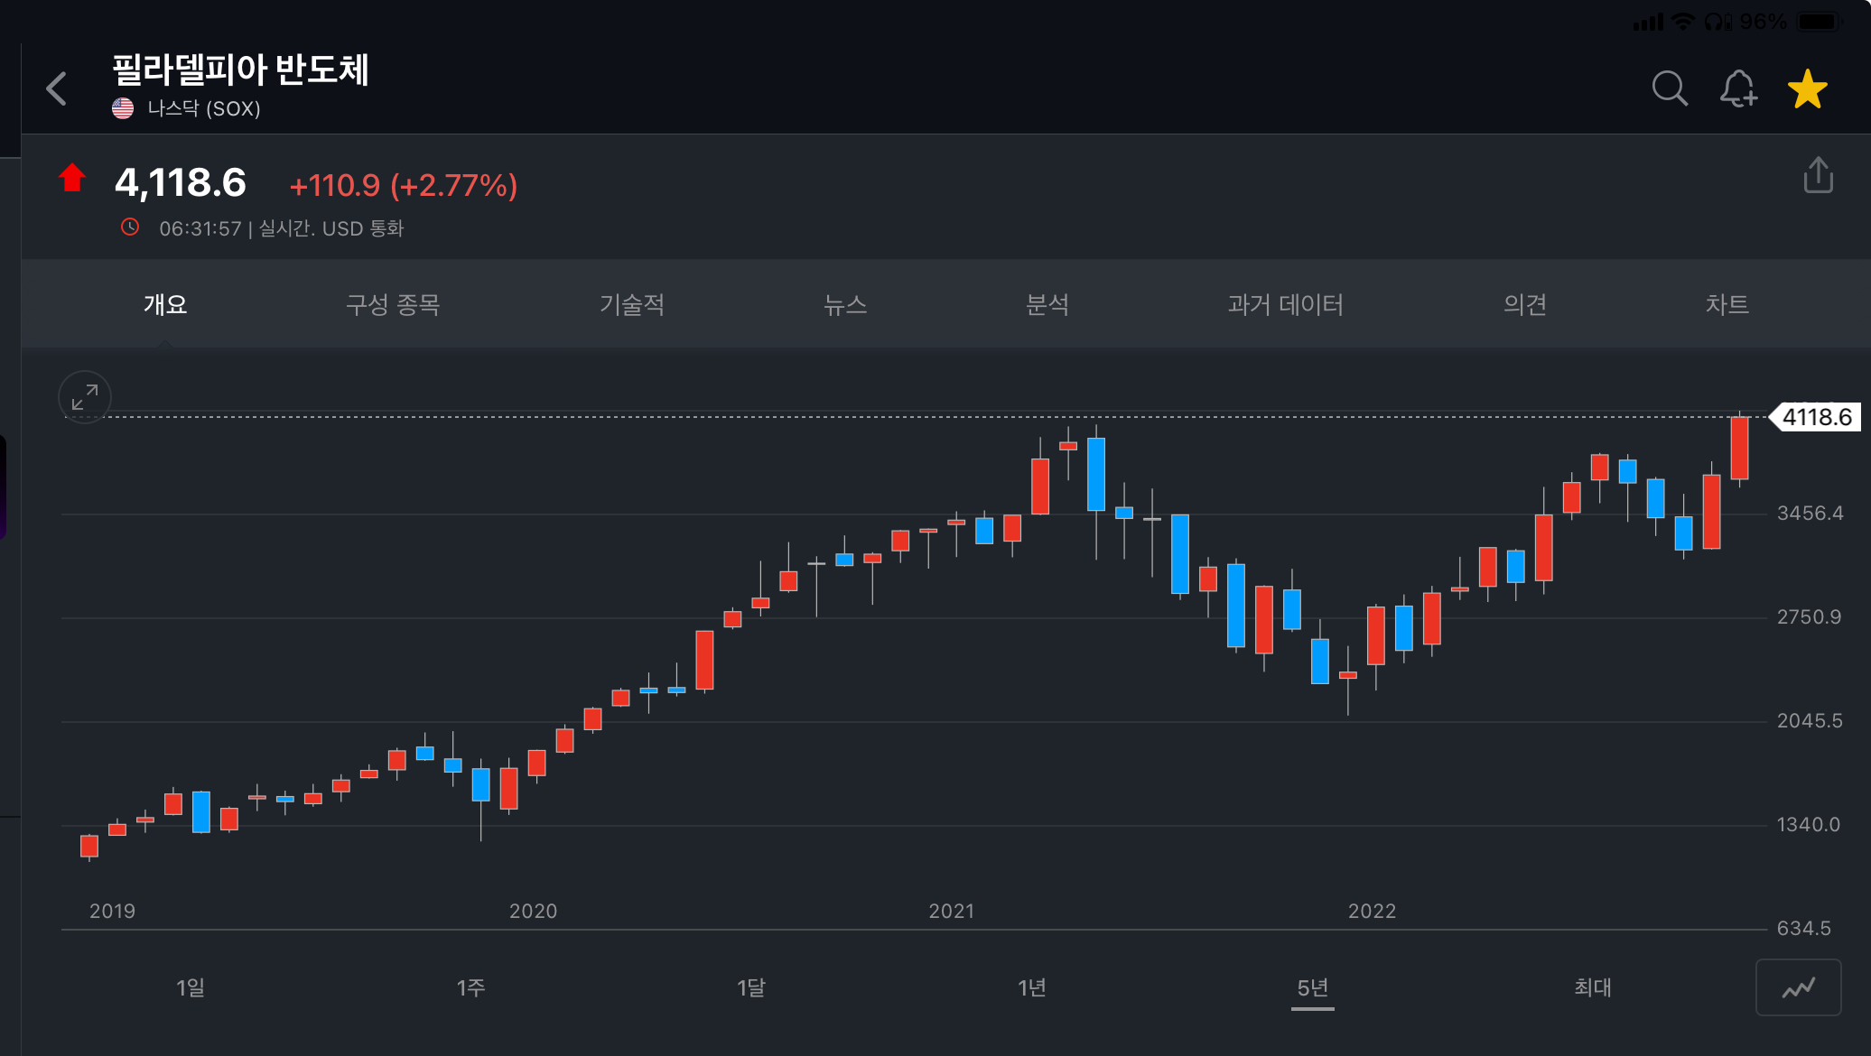Tap the back arrow icon
The image size is (1871, 1056).
point(57,88)
